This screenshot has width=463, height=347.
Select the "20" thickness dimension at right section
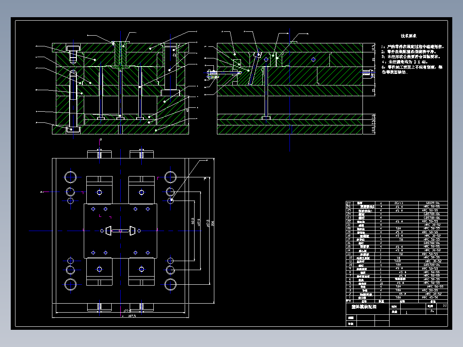[x=374, y=59]
